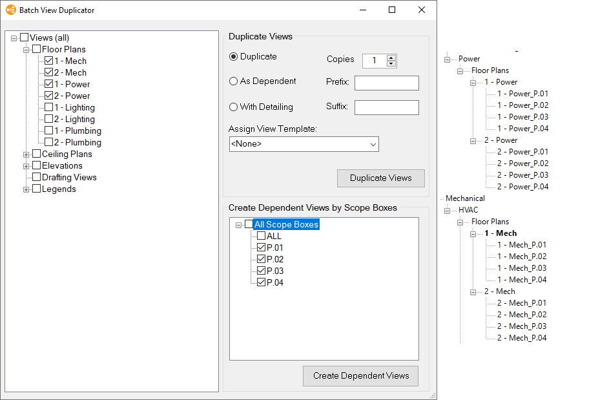Toggle the P.02 scope box checkbox

(261, 259)
